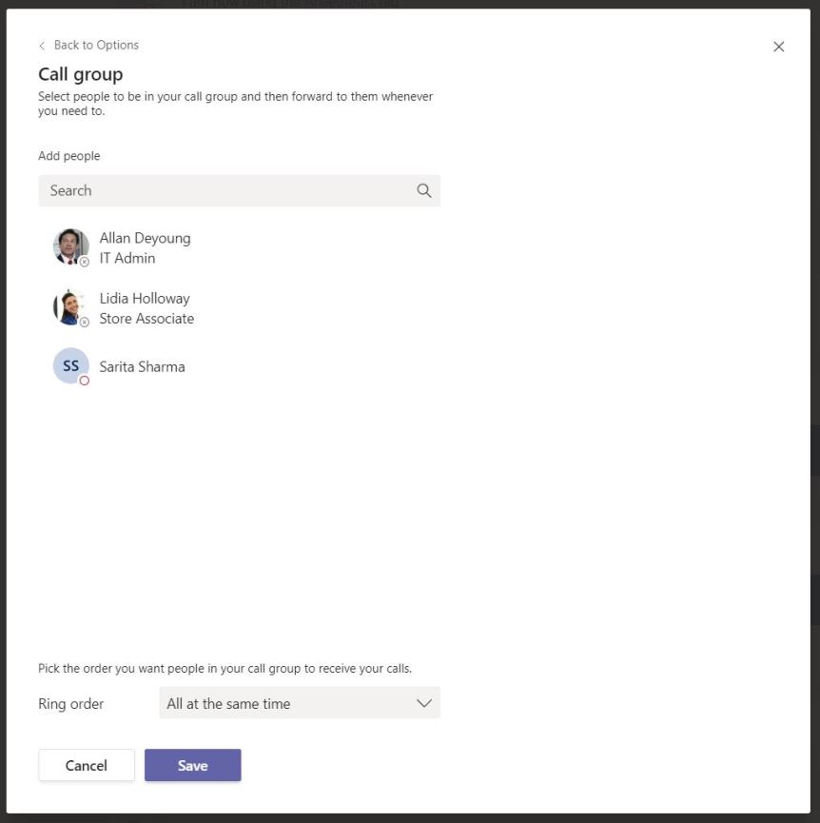820x823 pixels.
Task: Focus the Add people search field
Action: (x=228, y=190)
